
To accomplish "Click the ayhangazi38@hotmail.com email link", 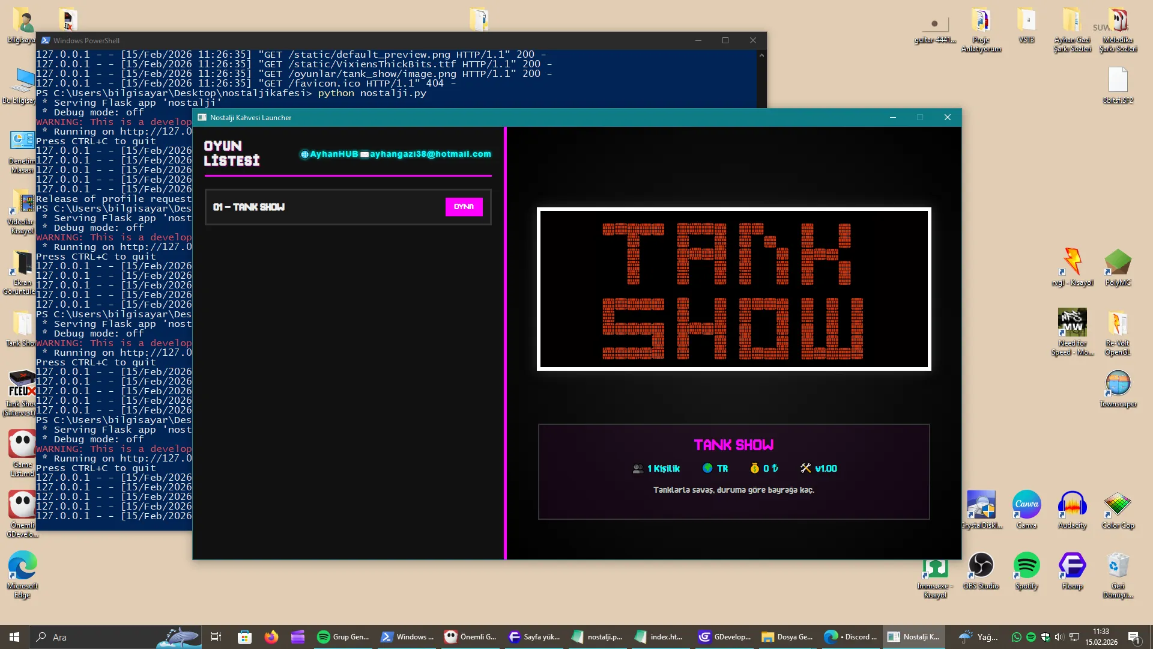I will click(430, 154).
